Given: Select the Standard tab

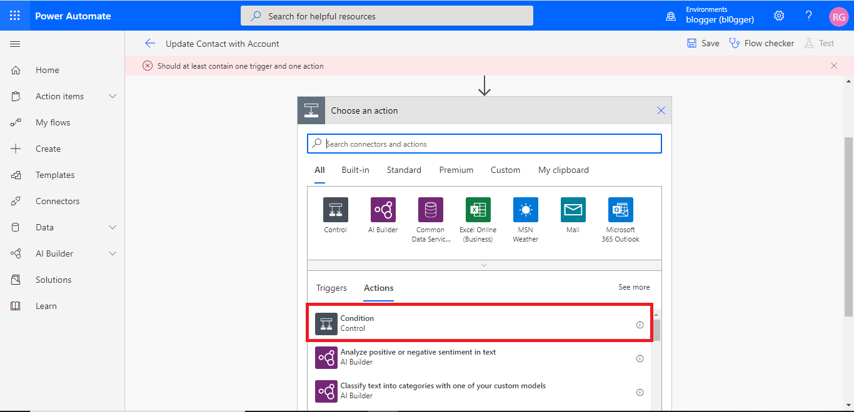Looking at the screenshot, I should pyautogui.click(x=404, y=170).
